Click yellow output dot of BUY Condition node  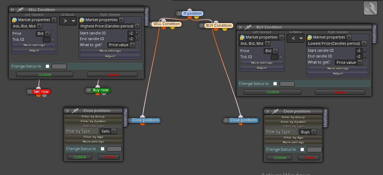pyautogui.click(x=225, y=29)
